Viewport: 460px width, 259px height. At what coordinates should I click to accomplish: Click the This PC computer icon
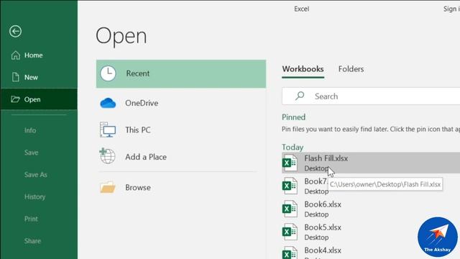coord(108,129)
